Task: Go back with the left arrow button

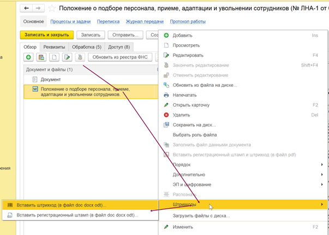Action: pyautogui.click(x=26, y=8)
